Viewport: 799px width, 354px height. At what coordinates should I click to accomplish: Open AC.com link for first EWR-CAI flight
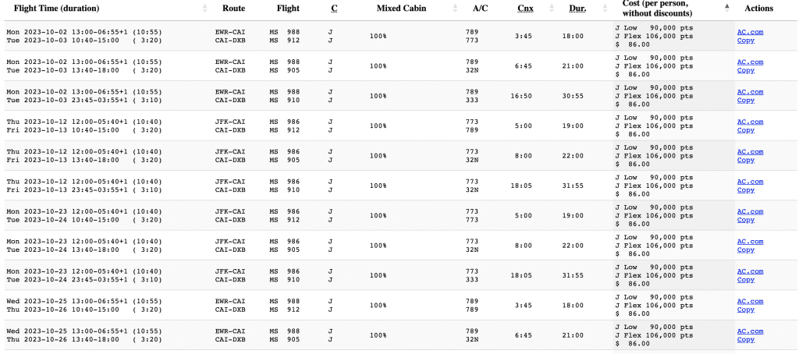click(x=750, y=32)
